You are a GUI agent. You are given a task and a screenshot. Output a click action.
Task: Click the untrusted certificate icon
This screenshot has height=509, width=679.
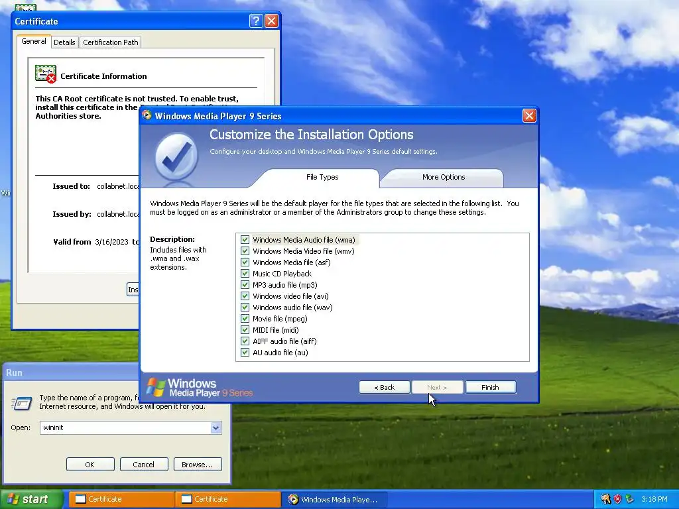[46, 74]
